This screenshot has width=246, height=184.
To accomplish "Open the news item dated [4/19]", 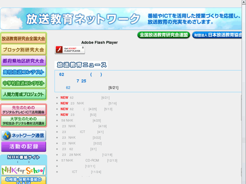I will tap(84, 126).
